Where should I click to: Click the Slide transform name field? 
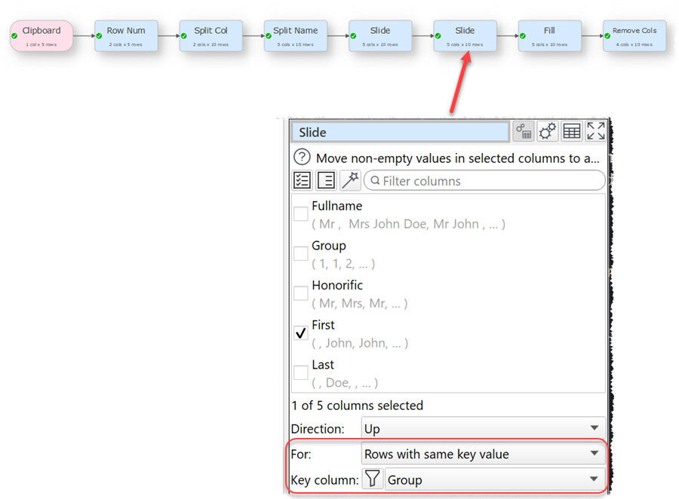[x=400, y=132]
